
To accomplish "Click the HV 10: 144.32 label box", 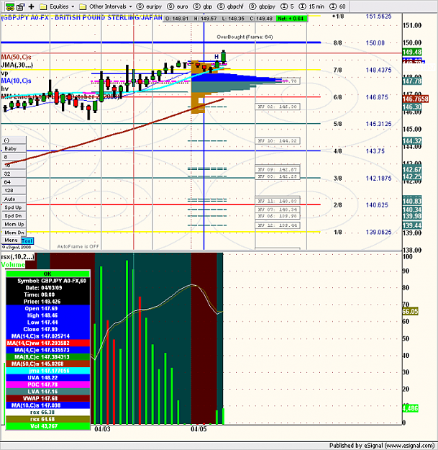I will point(278,141).
